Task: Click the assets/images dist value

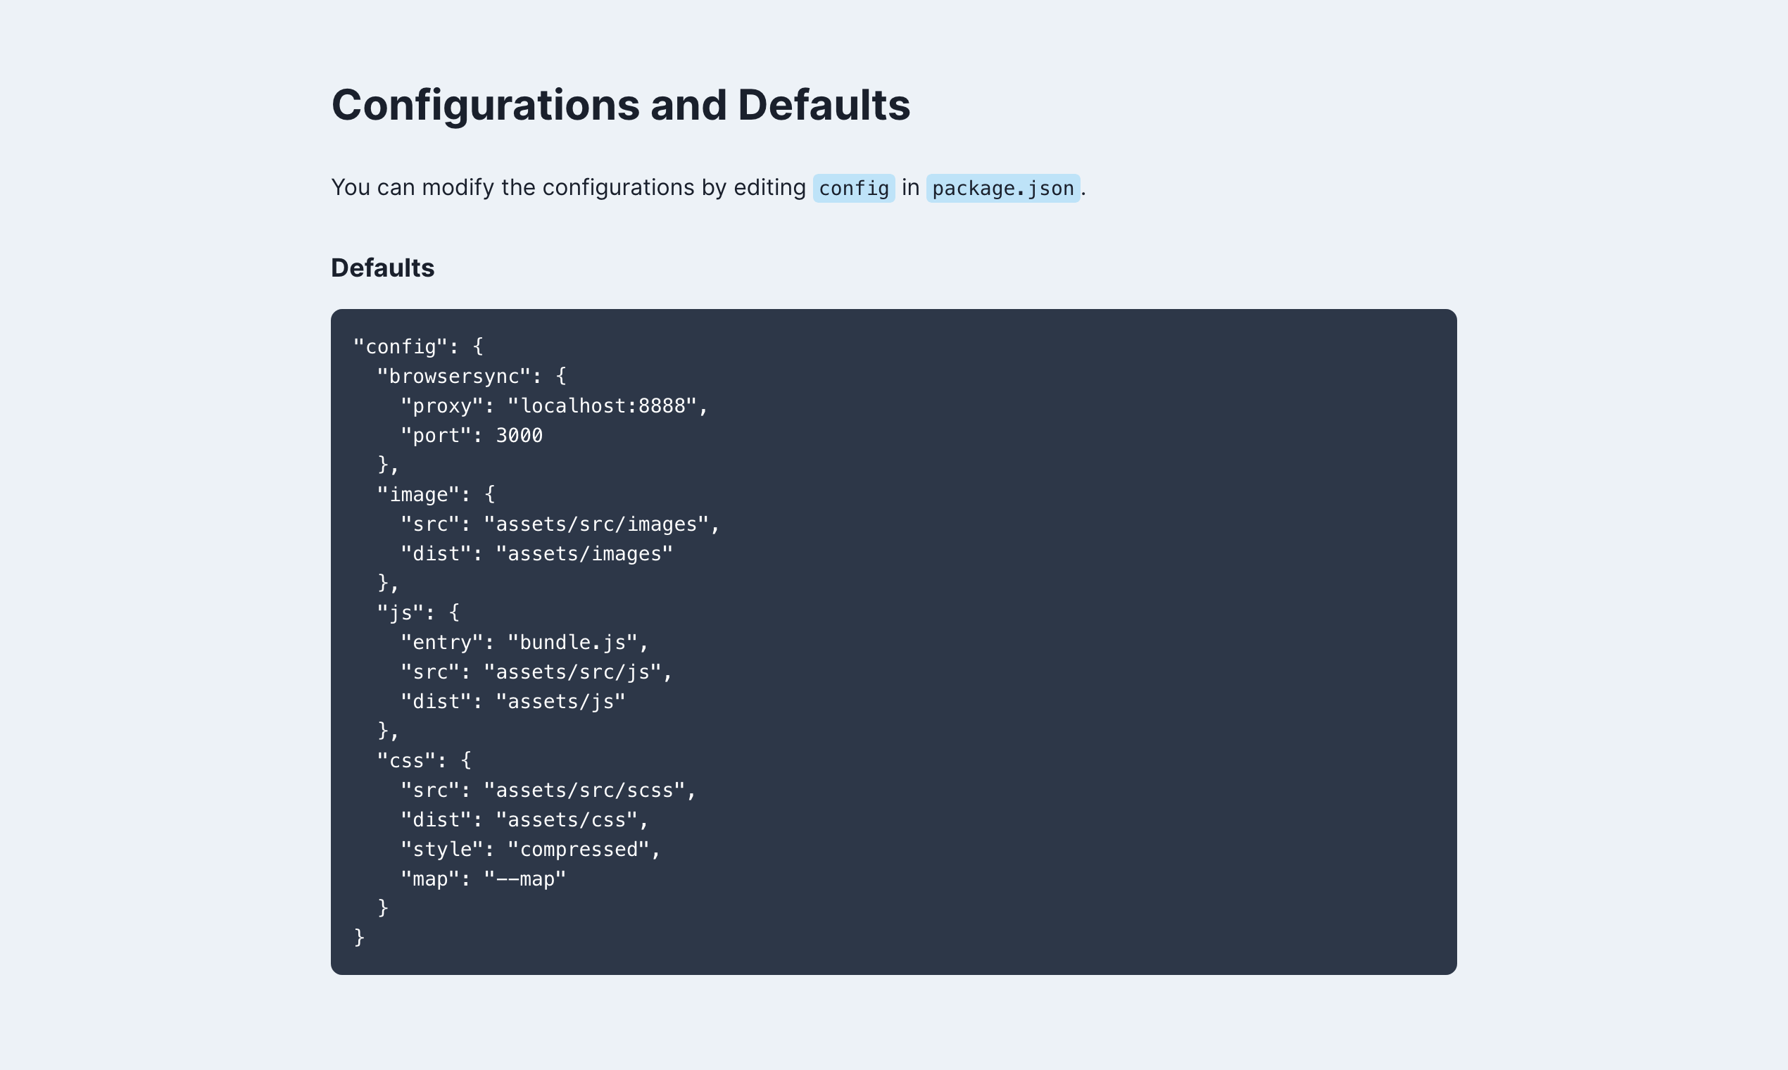Action: 584,554
